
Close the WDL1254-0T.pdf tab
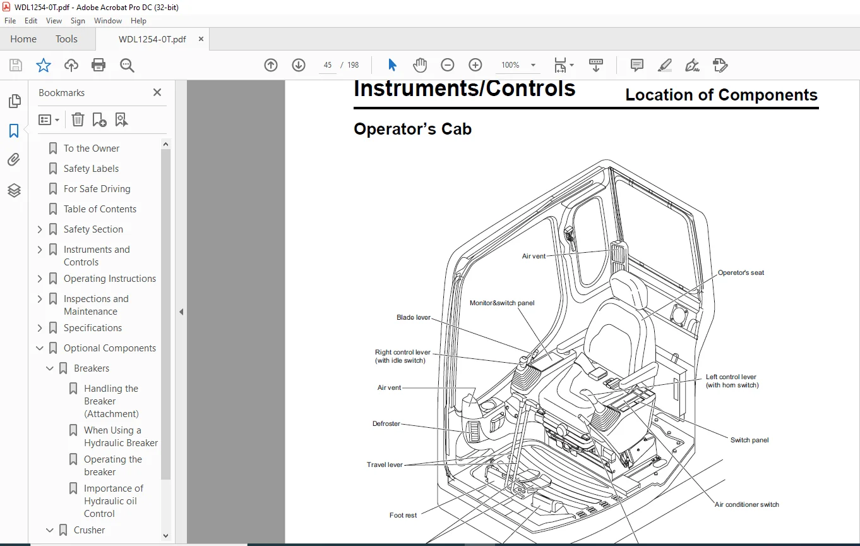click(201, 39)
